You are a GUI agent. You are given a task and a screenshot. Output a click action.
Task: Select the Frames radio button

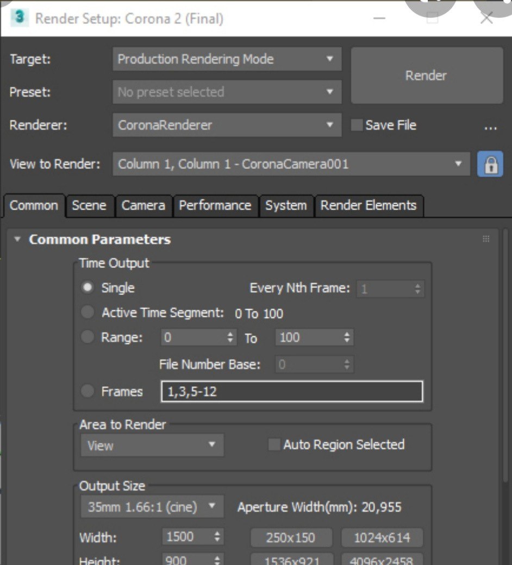tap(88, 391)
